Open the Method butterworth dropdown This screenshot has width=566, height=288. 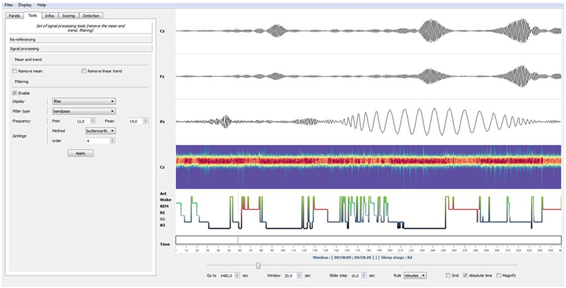101,131
